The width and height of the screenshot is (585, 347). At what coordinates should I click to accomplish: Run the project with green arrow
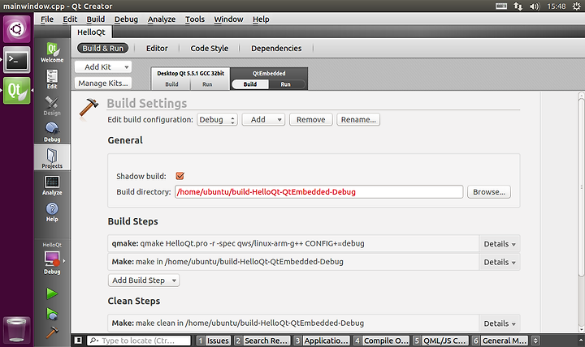(52, 293)
